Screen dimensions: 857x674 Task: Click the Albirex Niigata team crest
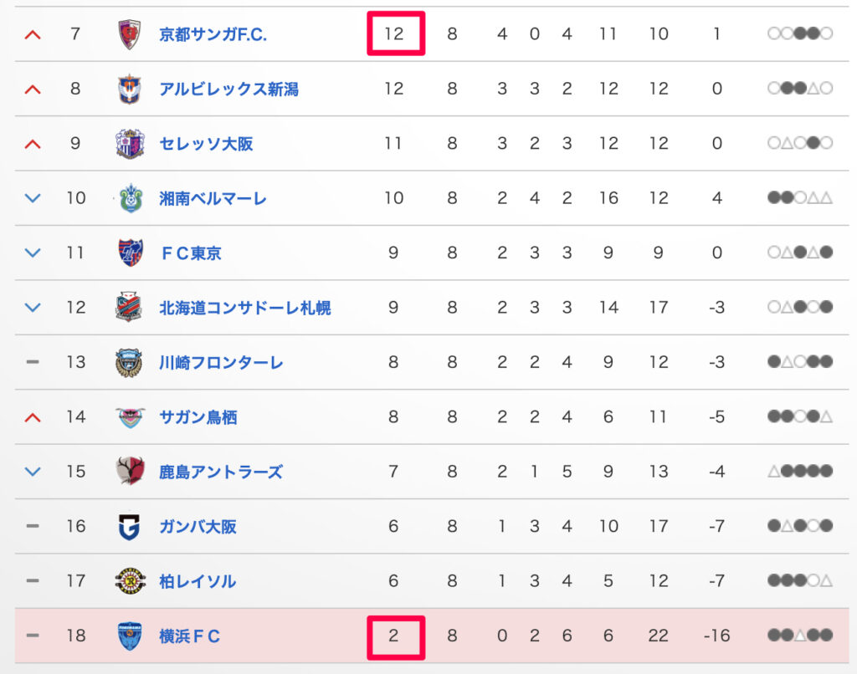[129, 89]
